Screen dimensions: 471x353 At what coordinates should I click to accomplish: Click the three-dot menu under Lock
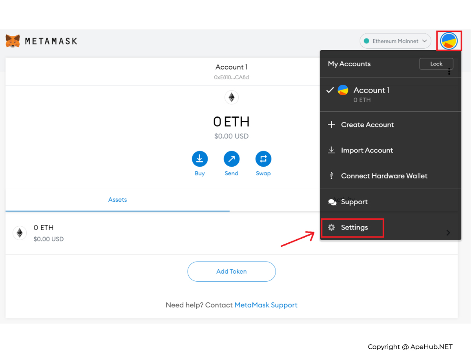click(449, 71)
